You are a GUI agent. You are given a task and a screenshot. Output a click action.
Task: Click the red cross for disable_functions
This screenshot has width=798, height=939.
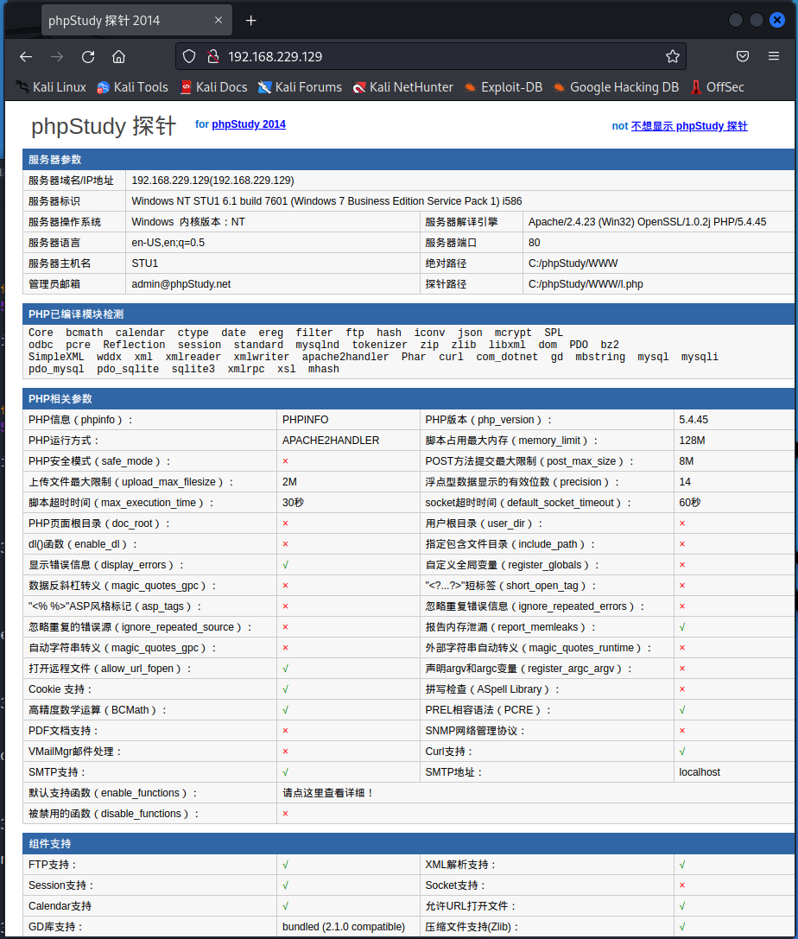(286, 814)
